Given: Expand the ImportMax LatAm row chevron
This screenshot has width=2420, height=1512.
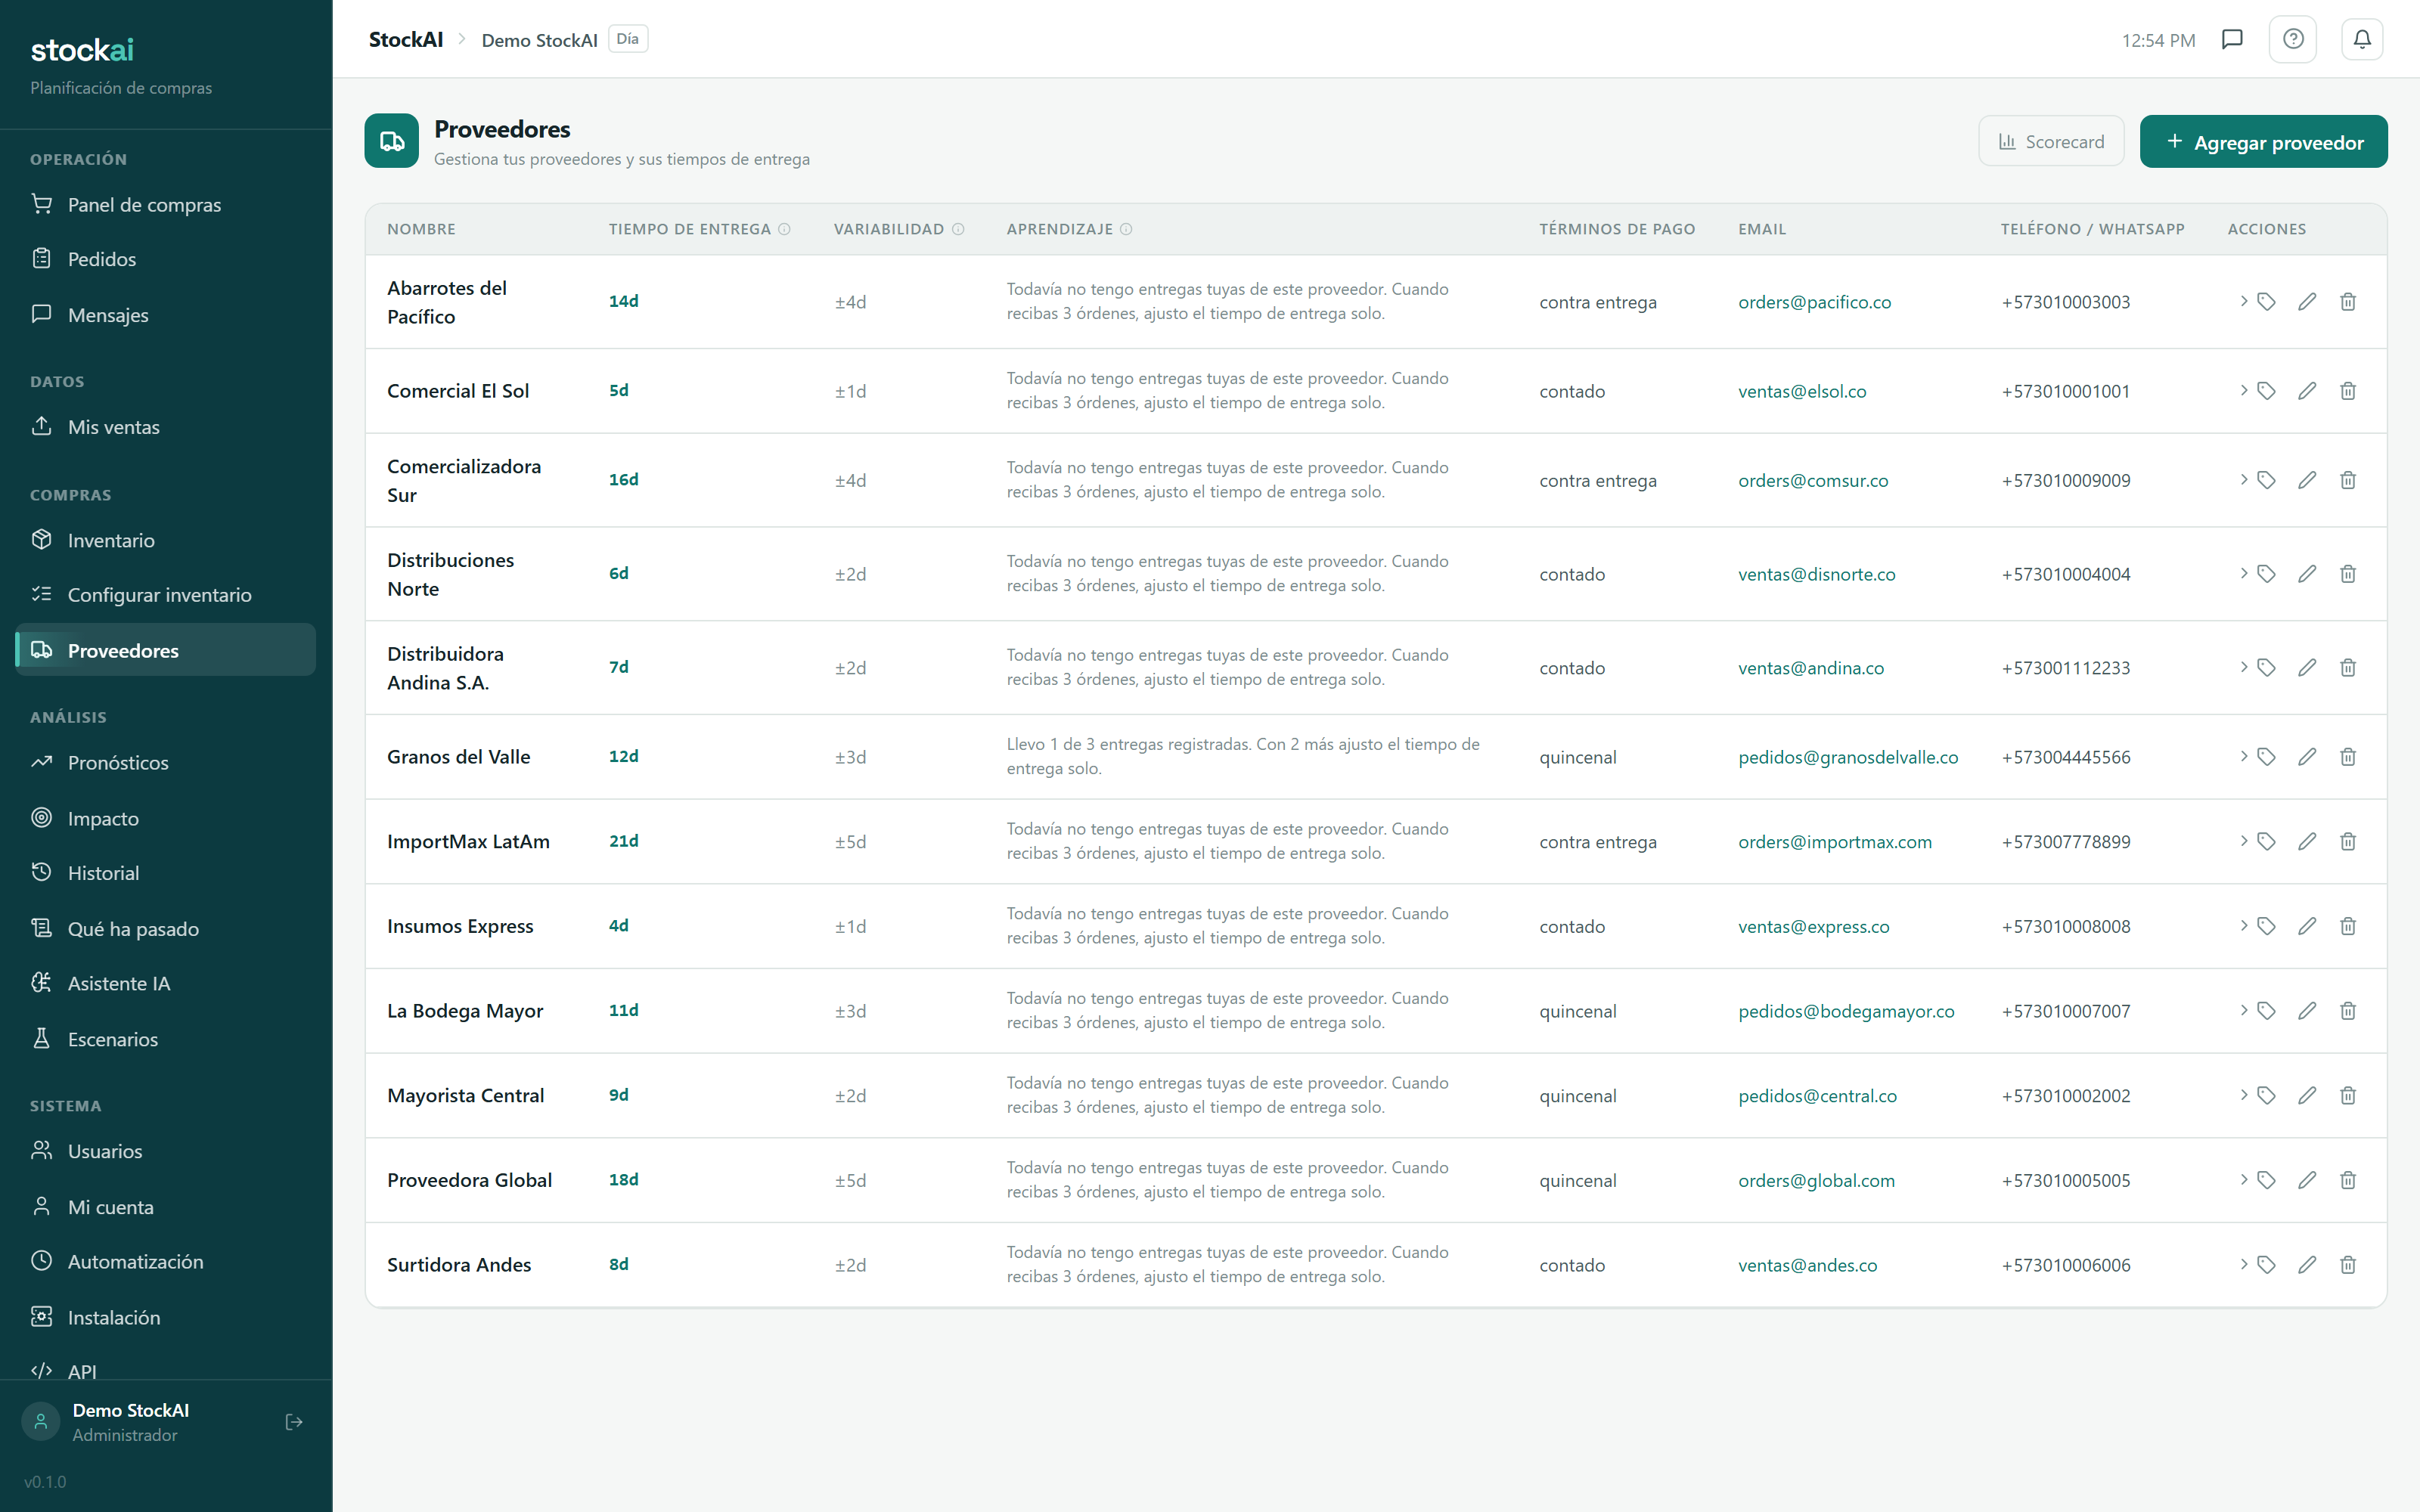Looking at the screenshot, I should (x=2244, y=840).
